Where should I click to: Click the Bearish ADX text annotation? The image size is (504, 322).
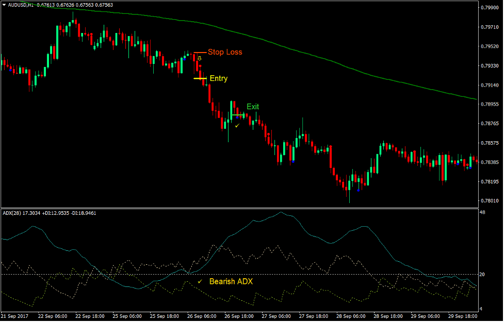tap(231, 281)
